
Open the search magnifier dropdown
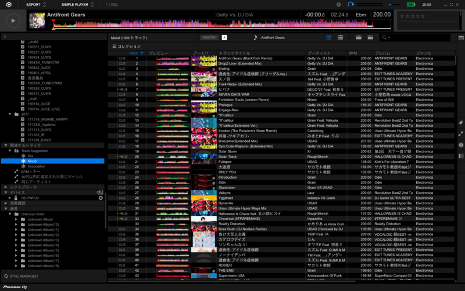(x=386, y=37)
